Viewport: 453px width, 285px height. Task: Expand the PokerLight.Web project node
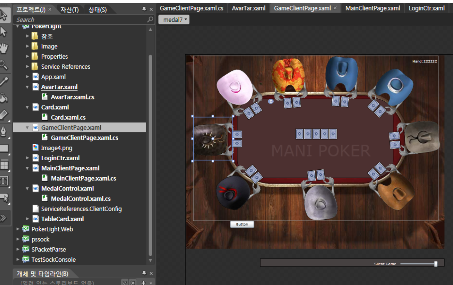pyautogui.click(x=18, y=229)
